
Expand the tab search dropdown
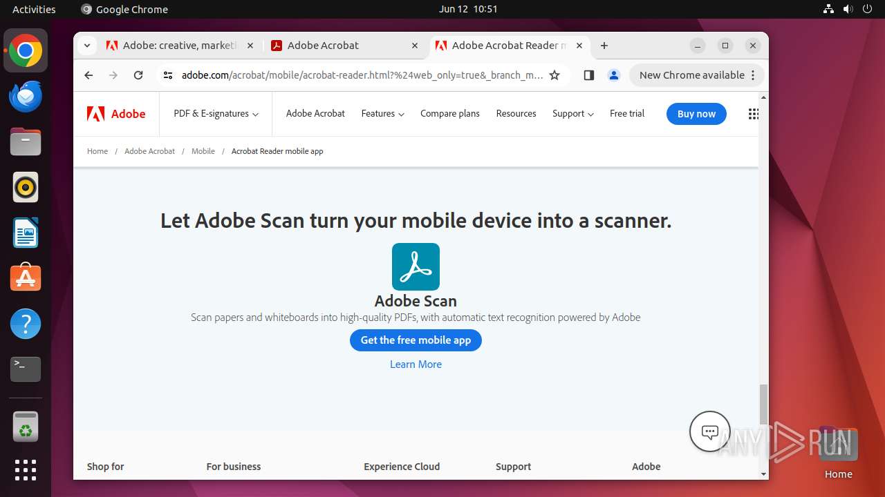coord(86,46)
